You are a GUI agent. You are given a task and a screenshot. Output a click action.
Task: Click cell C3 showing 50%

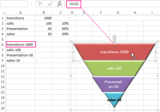[61, 29]
